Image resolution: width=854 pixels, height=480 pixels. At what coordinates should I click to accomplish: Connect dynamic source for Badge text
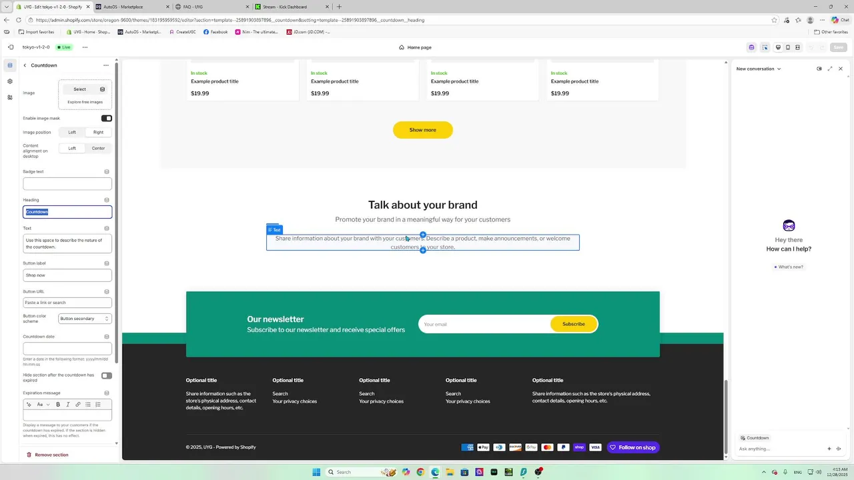(x=107, y=172)
